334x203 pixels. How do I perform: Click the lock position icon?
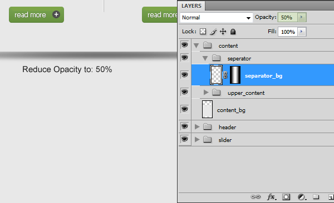[x=223, y=32]
